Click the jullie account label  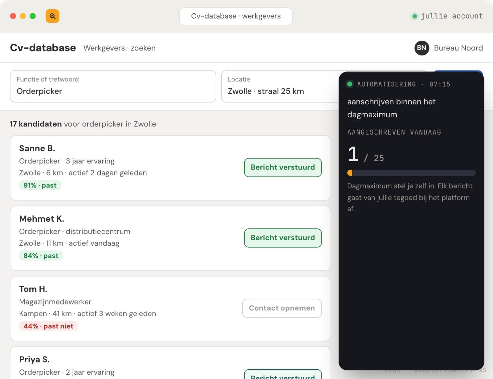[x=452, y=16]
